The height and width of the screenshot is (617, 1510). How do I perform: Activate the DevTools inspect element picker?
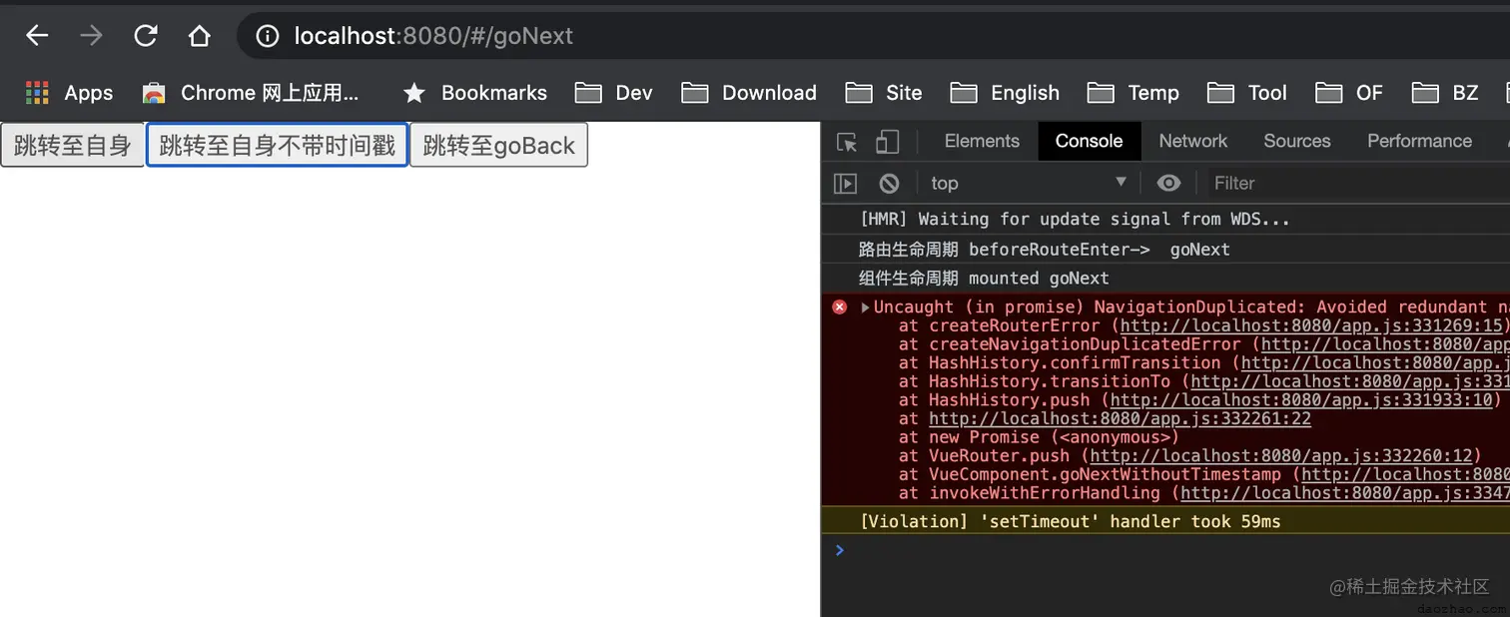(847, 142)
